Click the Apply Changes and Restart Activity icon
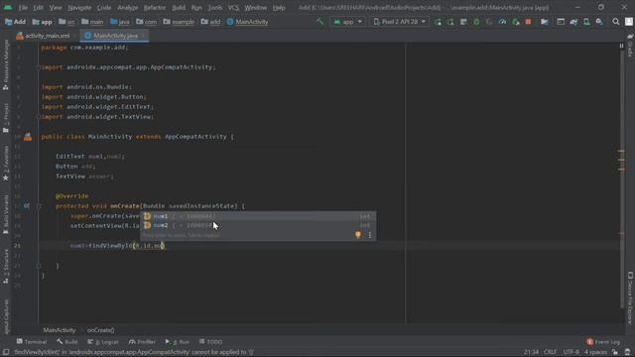 click(x=450, y=22)
